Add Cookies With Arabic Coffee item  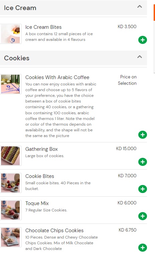coord(143,135)
